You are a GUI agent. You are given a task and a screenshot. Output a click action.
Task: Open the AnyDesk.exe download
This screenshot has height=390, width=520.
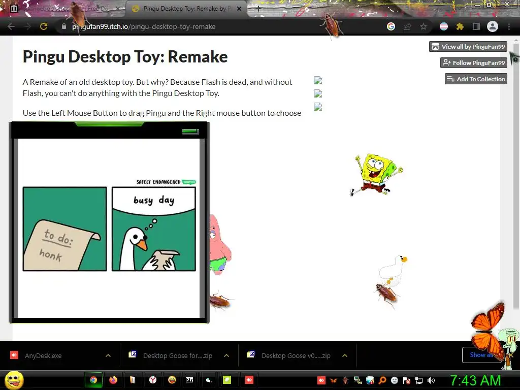(x=43, y=355)
